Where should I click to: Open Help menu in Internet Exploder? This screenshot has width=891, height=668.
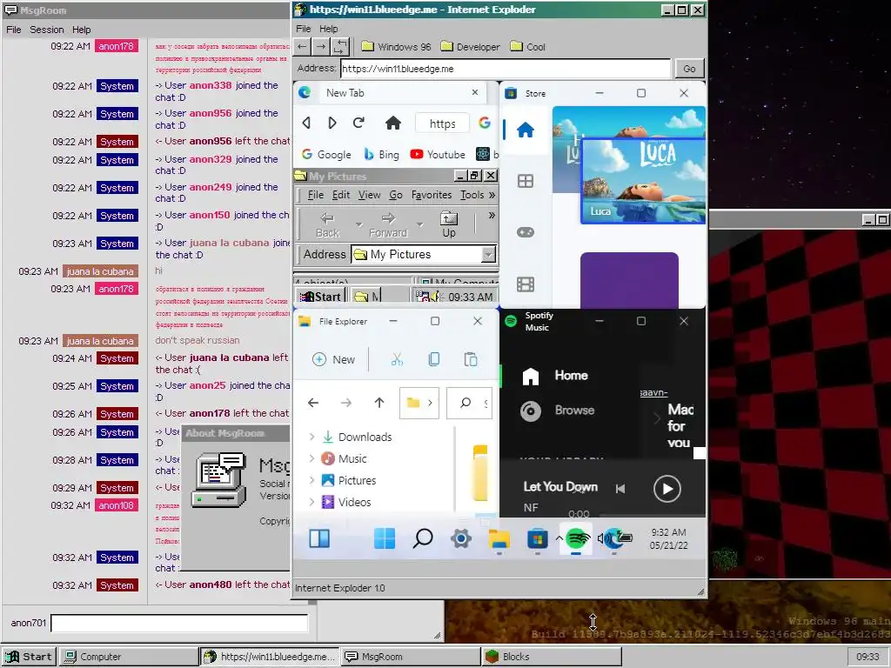click(328, 29)
